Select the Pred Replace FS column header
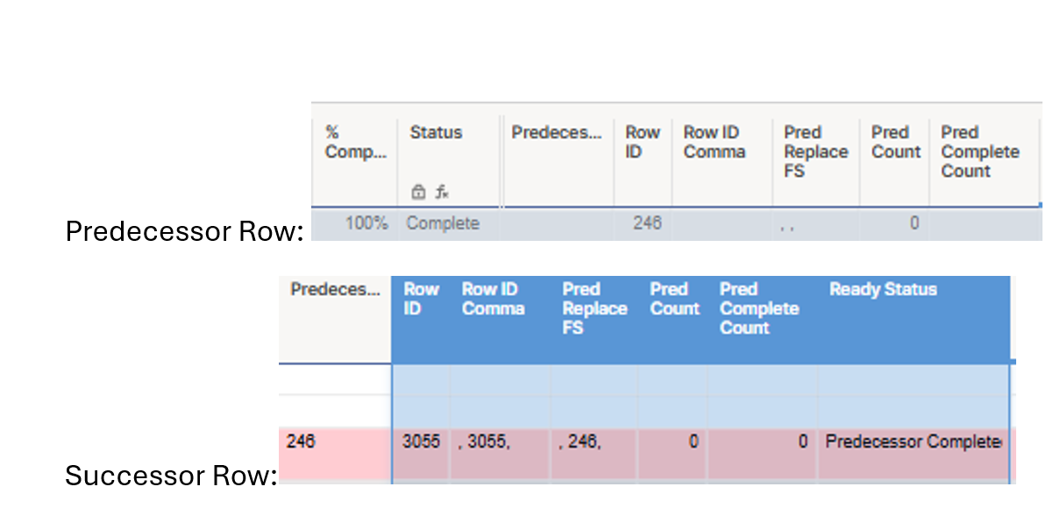The width and height of the screenshot is (1053, 515). tap(814, 152)
